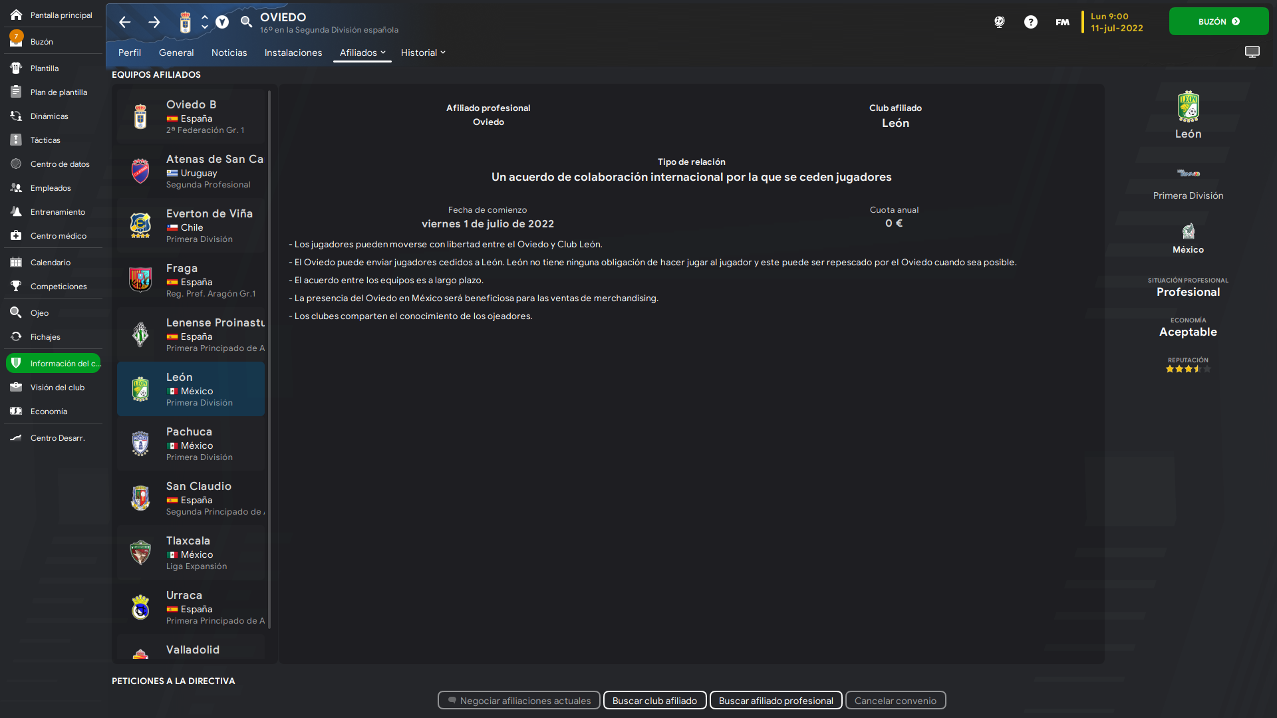Click the monitor display icon

click(x=1252, y=52)
